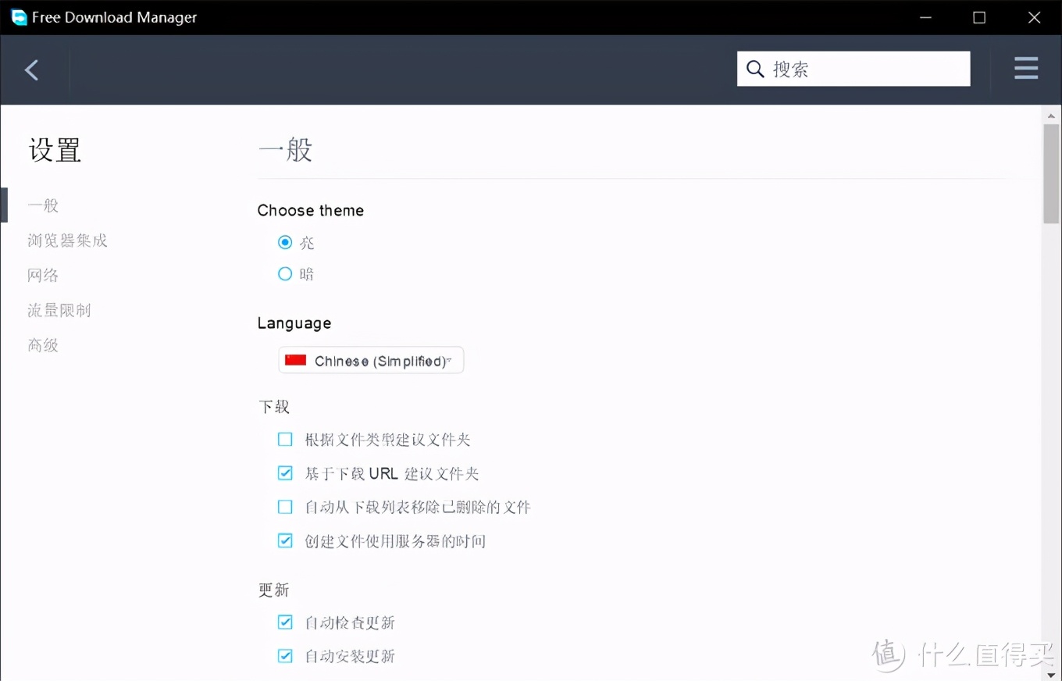Image resolution: width=1062 pixels, height=681 pixels.
Task: Select the 暗 (dark) theme radio button
Action: tap(285, 273)
